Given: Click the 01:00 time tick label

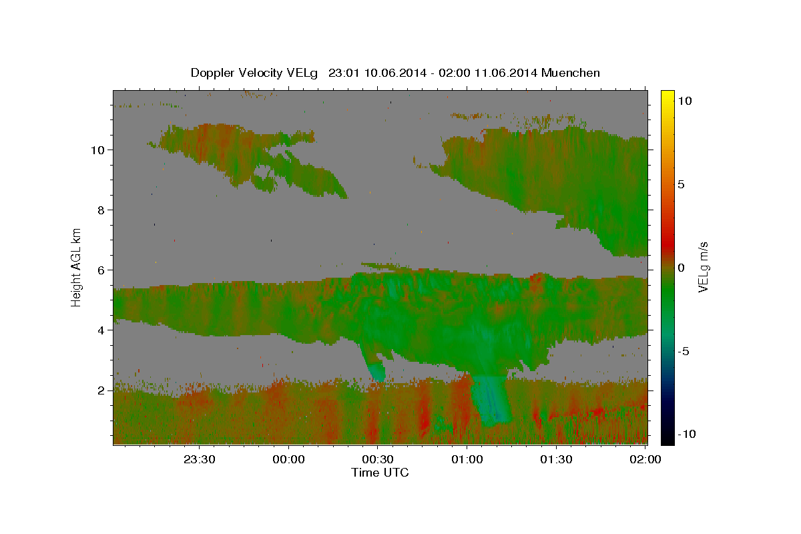Looking at the screenshot, I should tap(467, 459).
